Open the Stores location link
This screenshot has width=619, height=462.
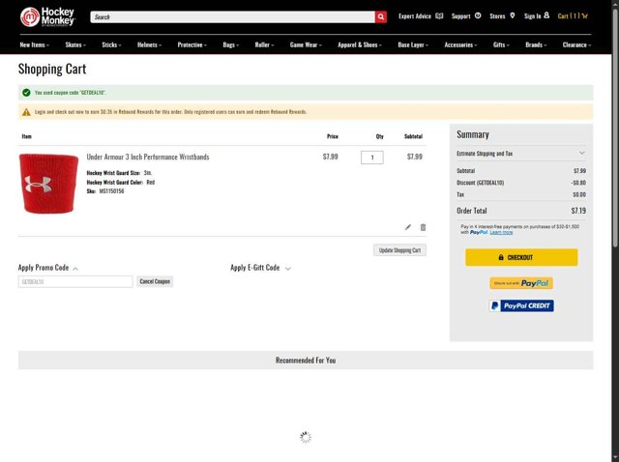(x=502, y=16)
